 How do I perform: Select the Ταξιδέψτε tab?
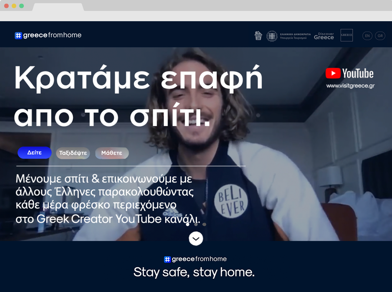73,153
